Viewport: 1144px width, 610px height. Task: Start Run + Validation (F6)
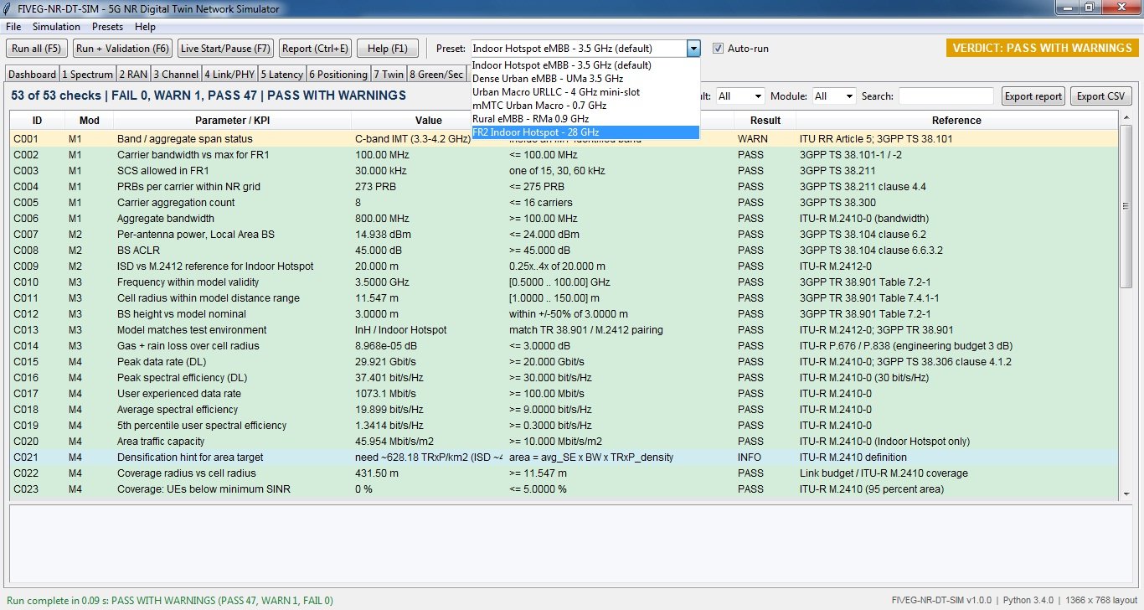tap(122, 49)
